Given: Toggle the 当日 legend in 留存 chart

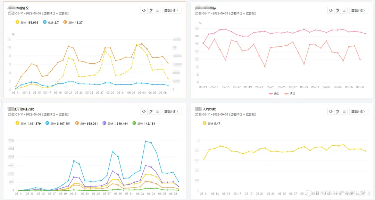Looking at the screenshot, I should 274,93.
